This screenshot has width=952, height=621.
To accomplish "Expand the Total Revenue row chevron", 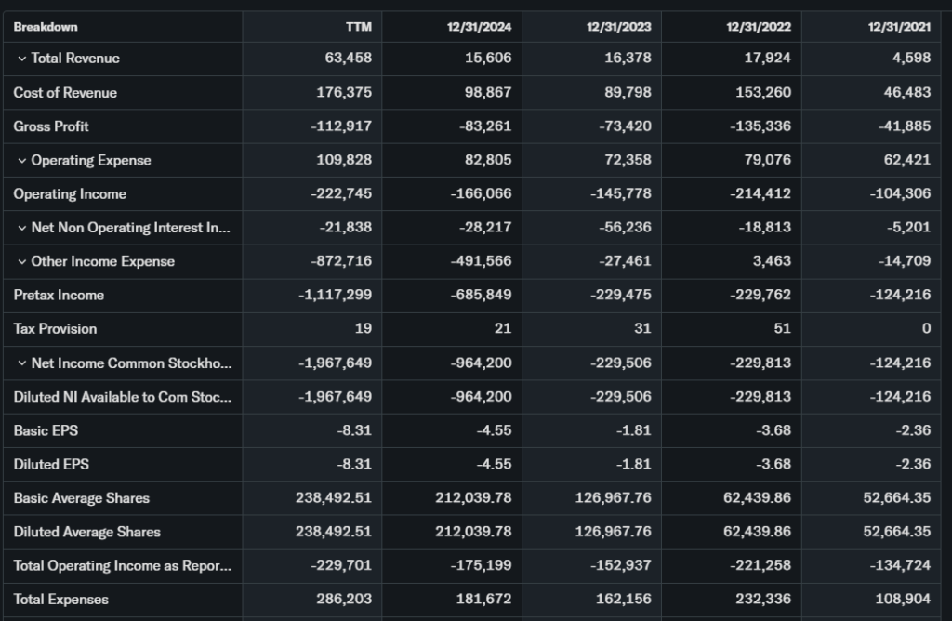I will [21, 59].
